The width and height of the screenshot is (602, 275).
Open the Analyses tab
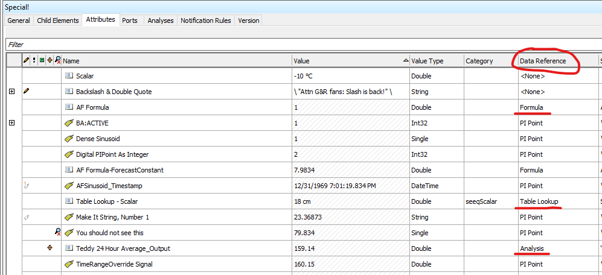tap(159, 21)
